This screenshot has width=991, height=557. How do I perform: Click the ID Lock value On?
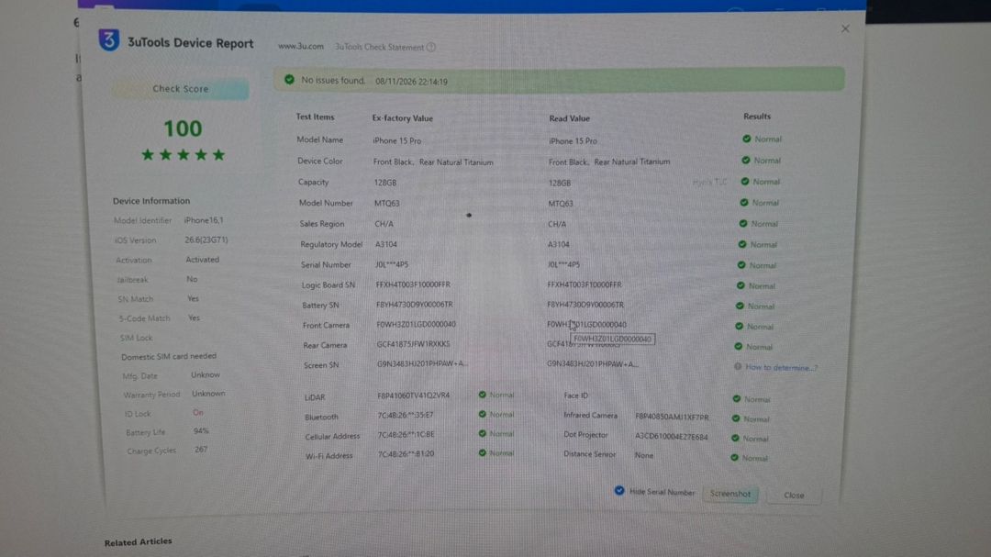point(198,412)
